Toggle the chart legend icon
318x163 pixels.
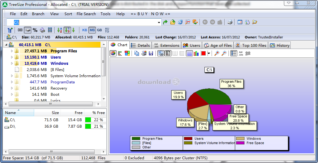[168, 54]
